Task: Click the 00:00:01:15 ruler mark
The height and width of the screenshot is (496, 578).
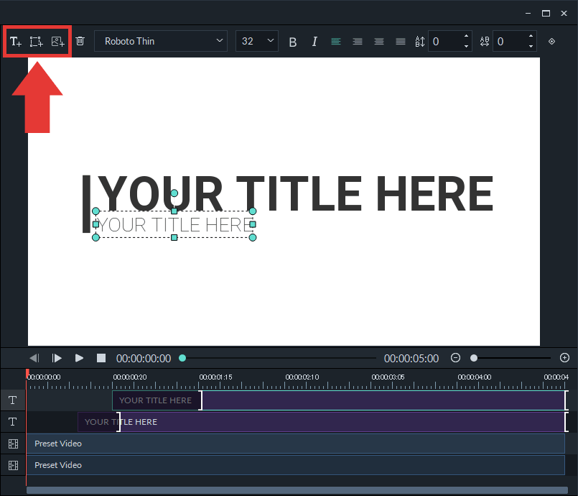Action: tap(215, 377)
